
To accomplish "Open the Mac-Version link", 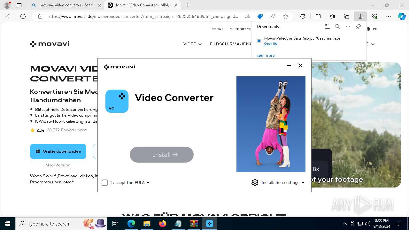I will (x=58, y=165).
